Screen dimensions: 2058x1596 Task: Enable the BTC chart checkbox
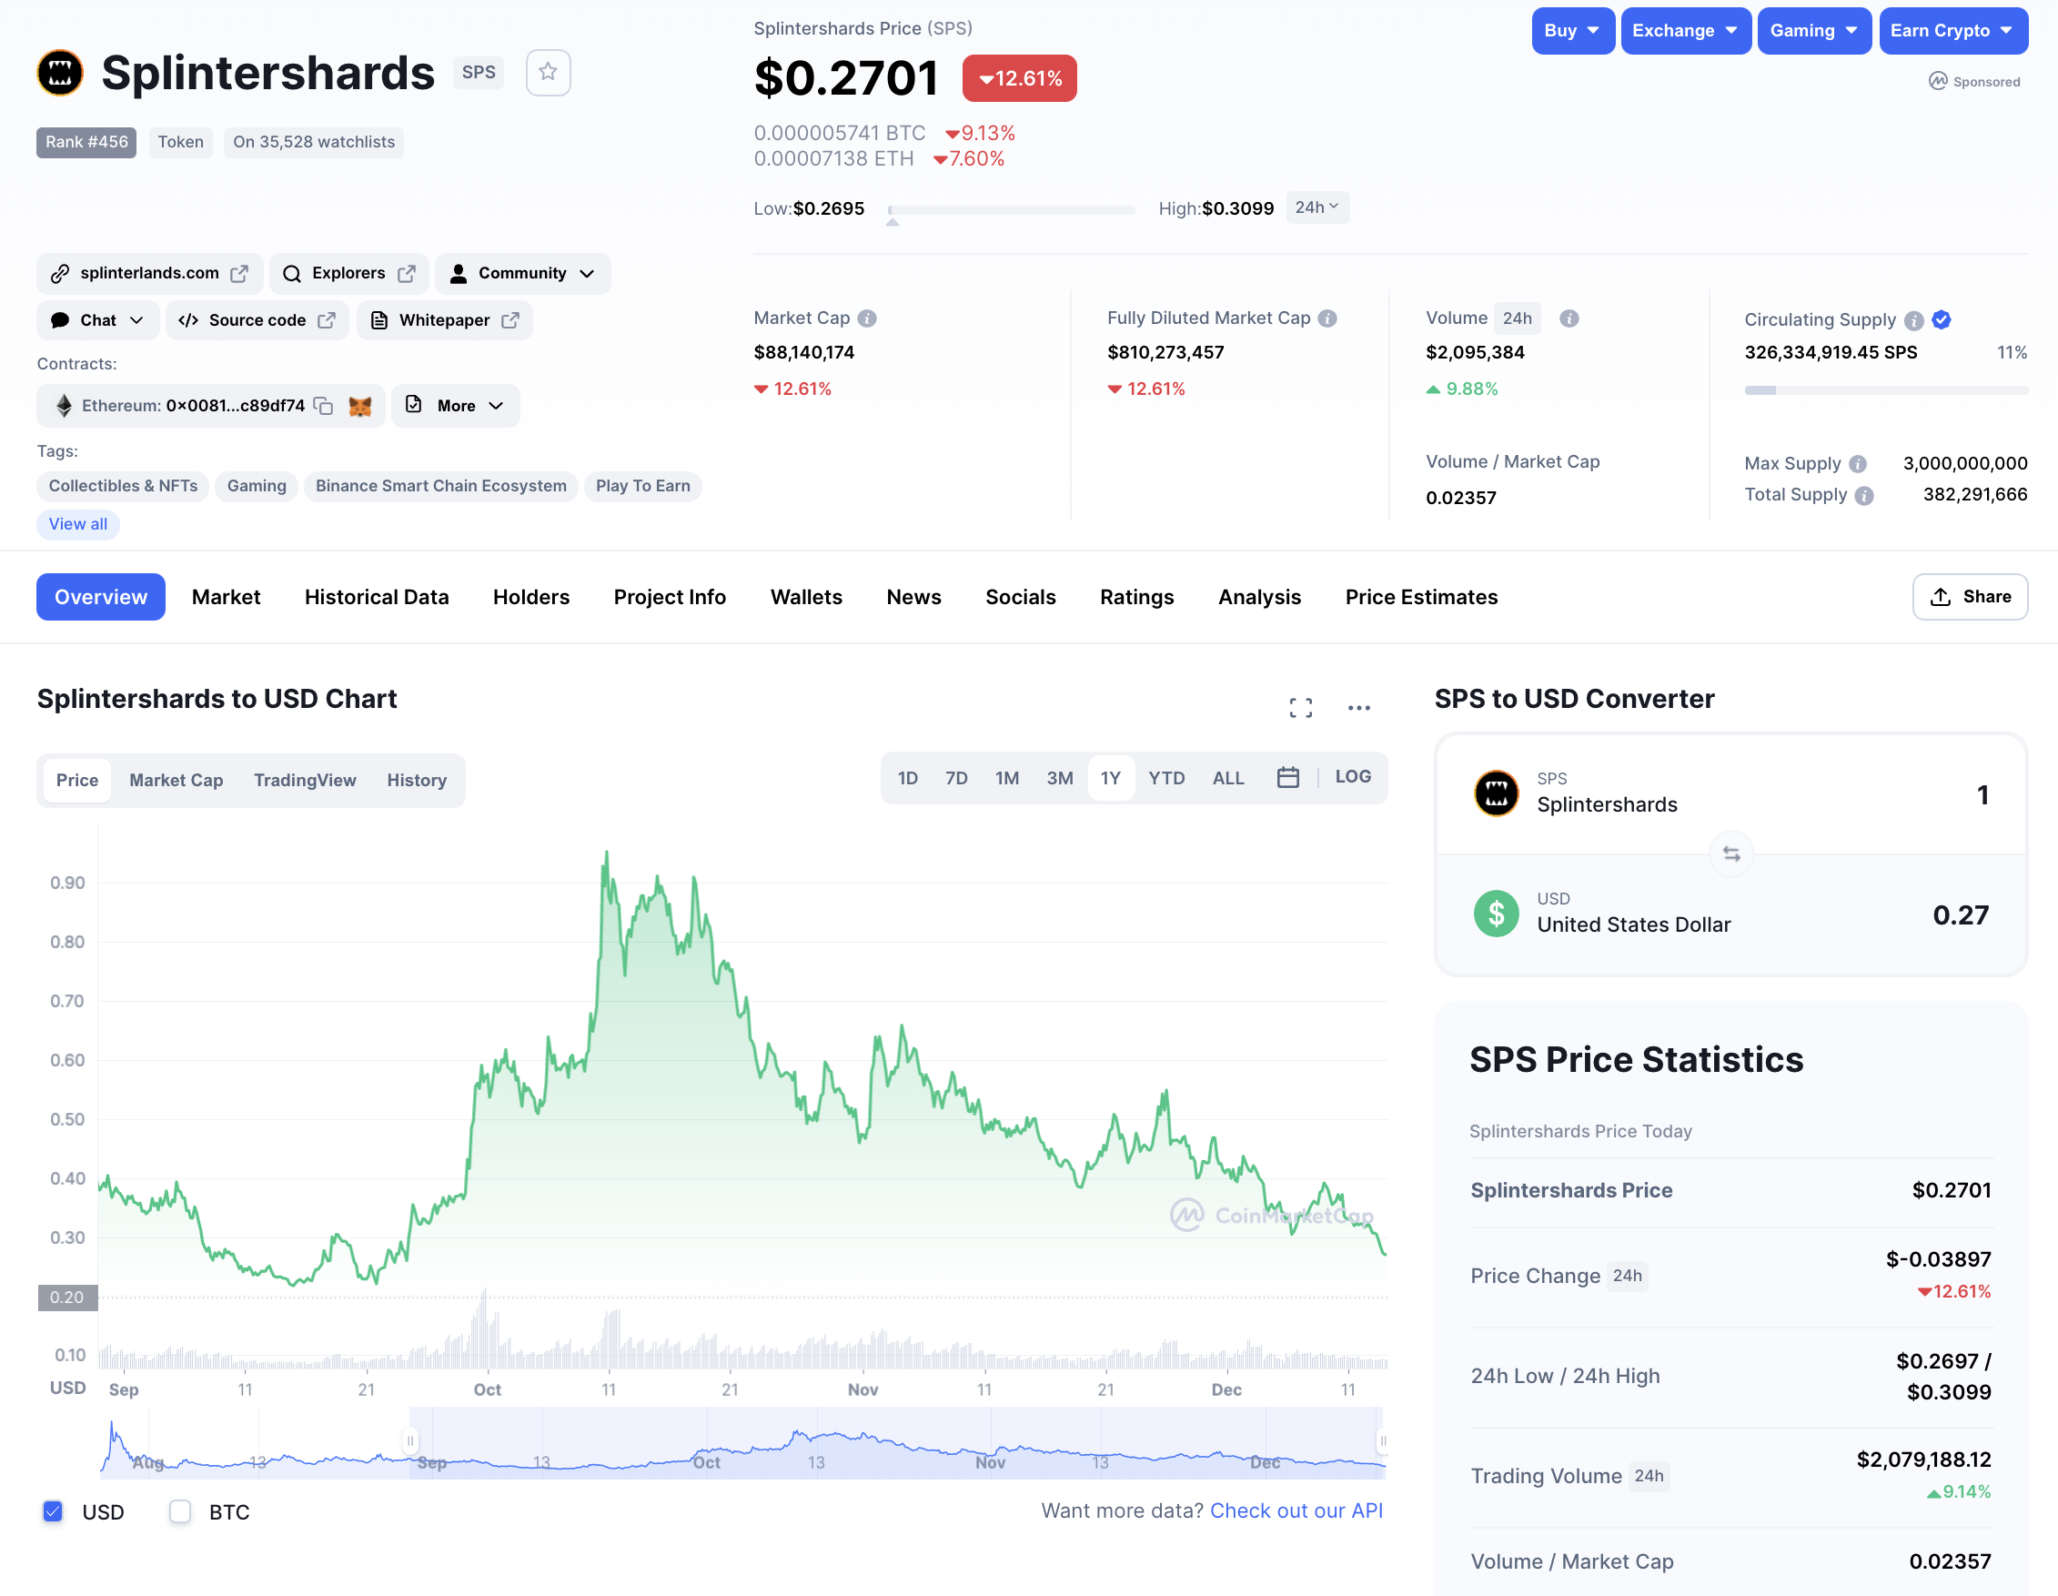[180, 1511]
